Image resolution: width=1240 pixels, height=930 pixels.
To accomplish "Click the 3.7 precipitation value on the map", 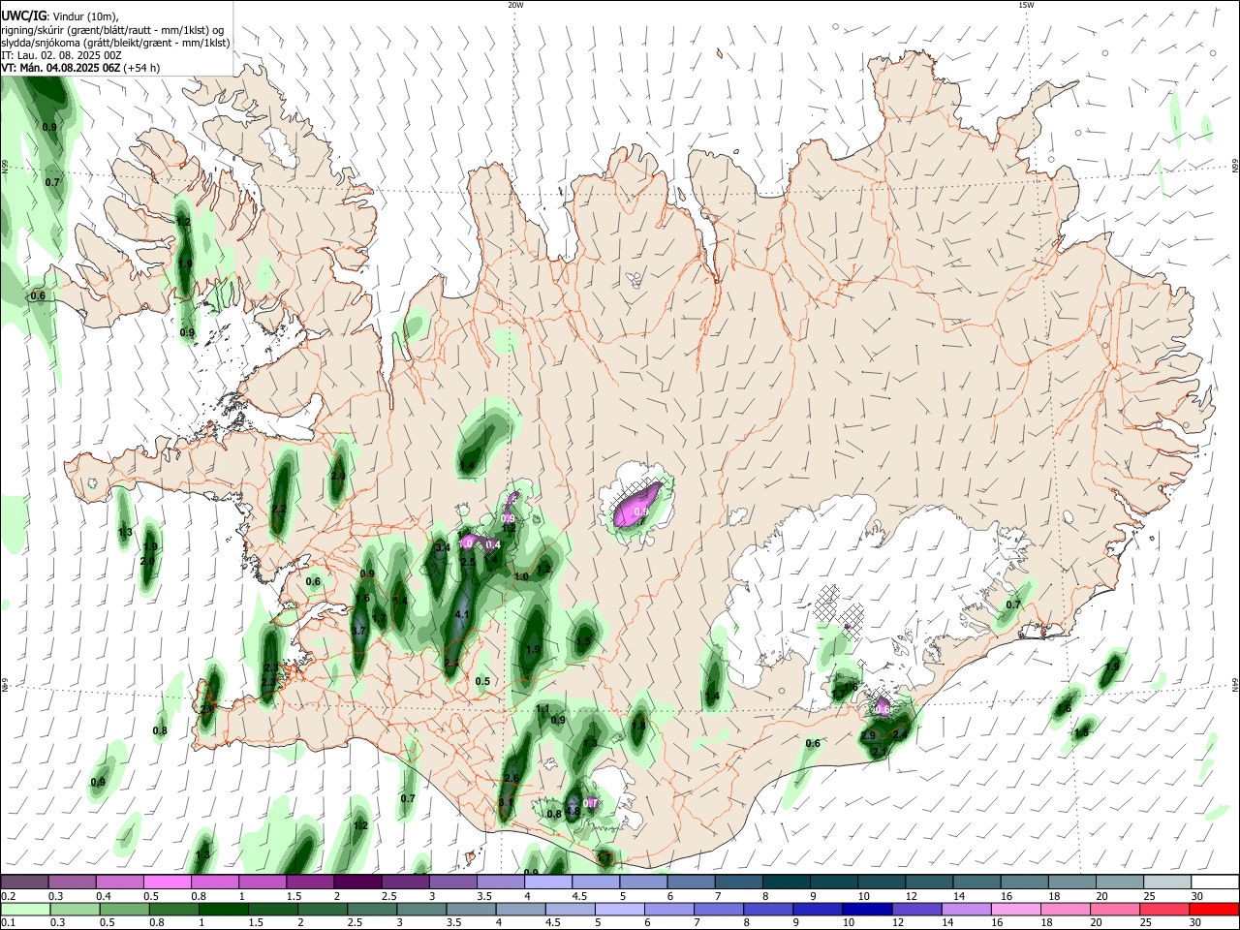I will pyautogui.click(x=358, y=631).
